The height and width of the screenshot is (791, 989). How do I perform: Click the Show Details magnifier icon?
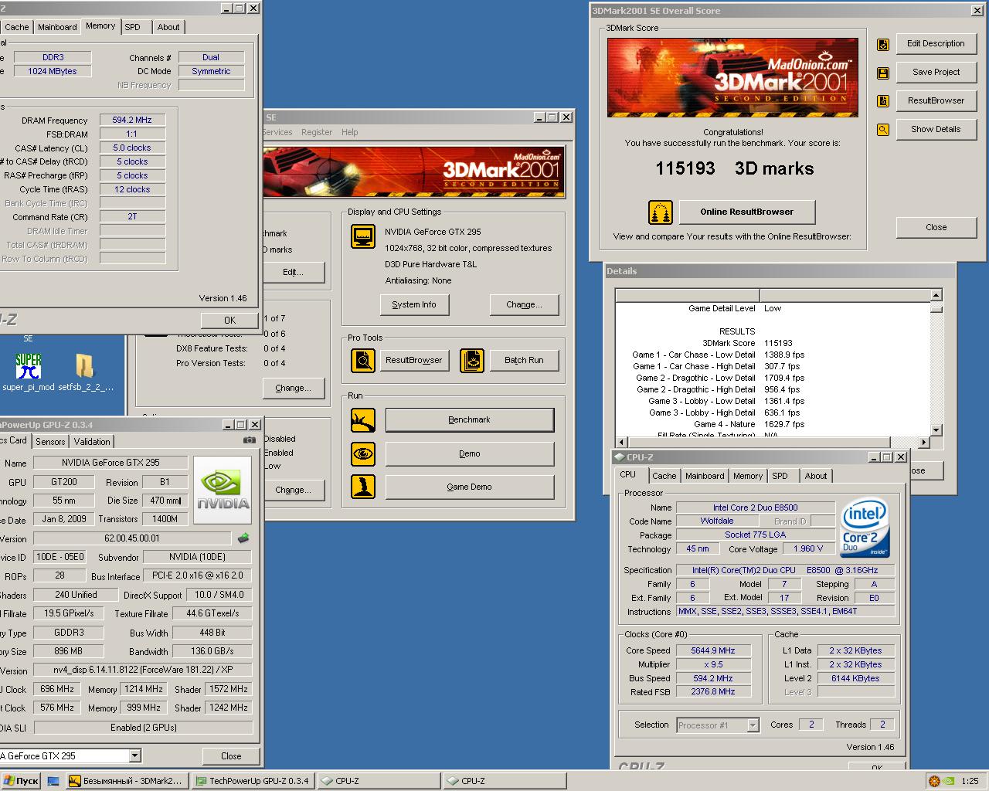point(883,130)
